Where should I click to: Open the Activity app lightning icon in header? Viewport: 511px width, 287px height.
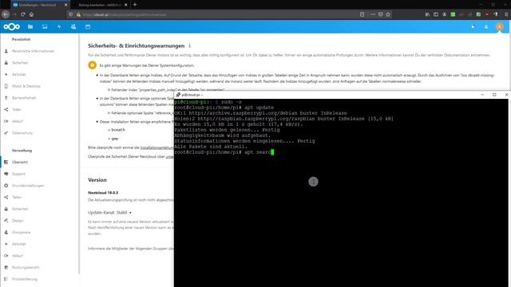click(x=59, y=26)
